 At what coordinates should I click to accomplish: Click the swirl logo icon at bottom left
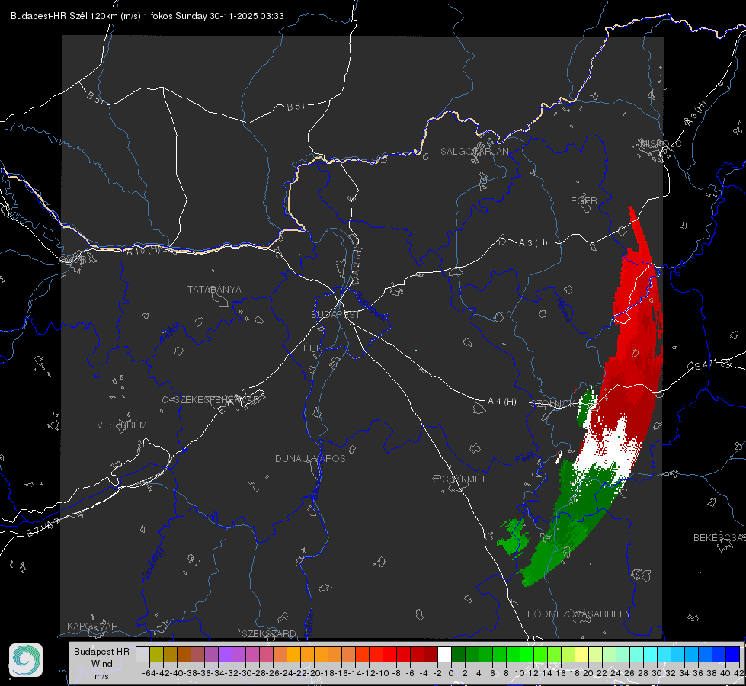tap(26, 660)
